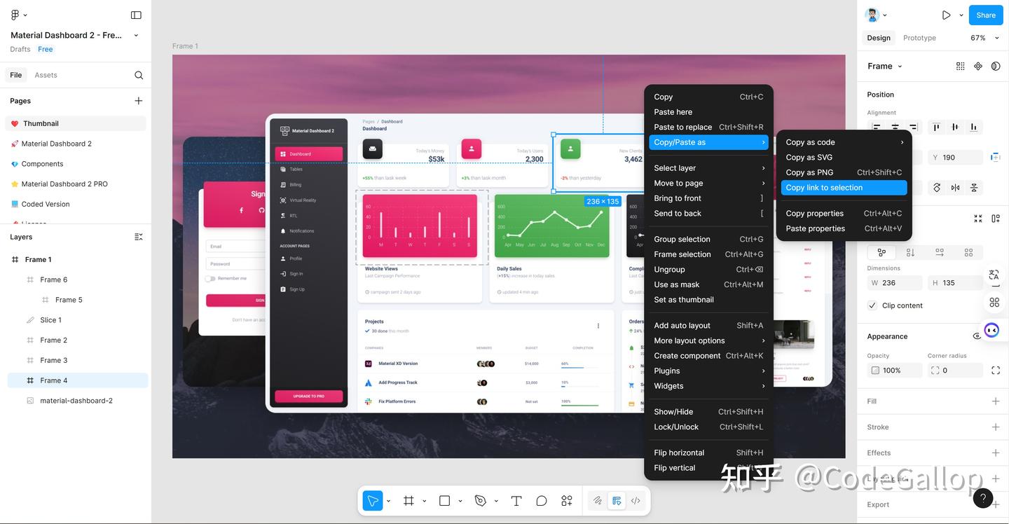Image resolution: width=1009 pixels, height=524 pixels.
Task: Click the align right icon
Action: click(913, 127)
